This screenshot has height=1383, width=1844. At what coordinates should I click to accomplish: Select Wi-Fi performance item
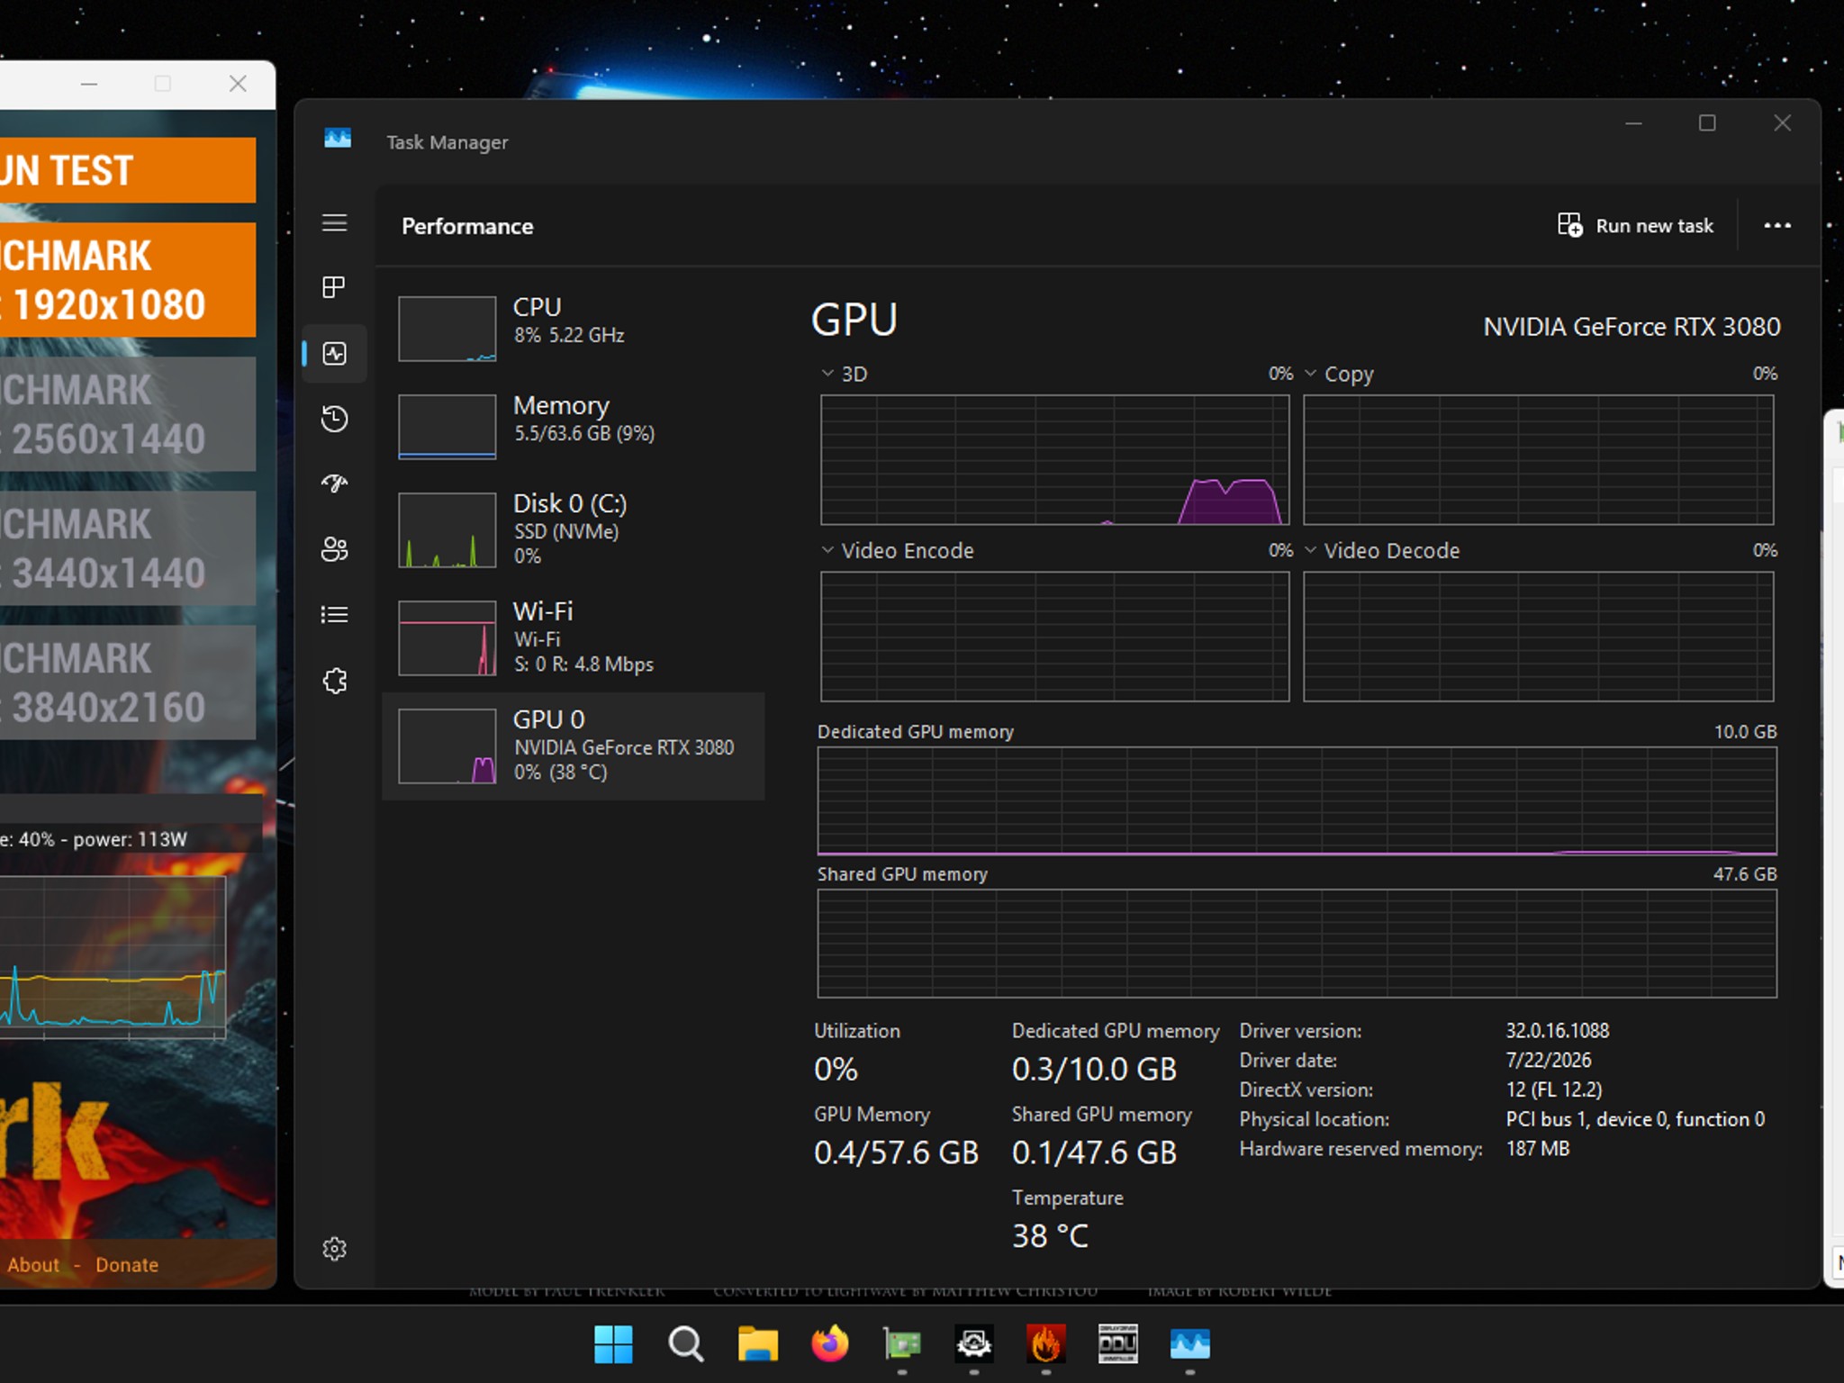coord(573,637)
